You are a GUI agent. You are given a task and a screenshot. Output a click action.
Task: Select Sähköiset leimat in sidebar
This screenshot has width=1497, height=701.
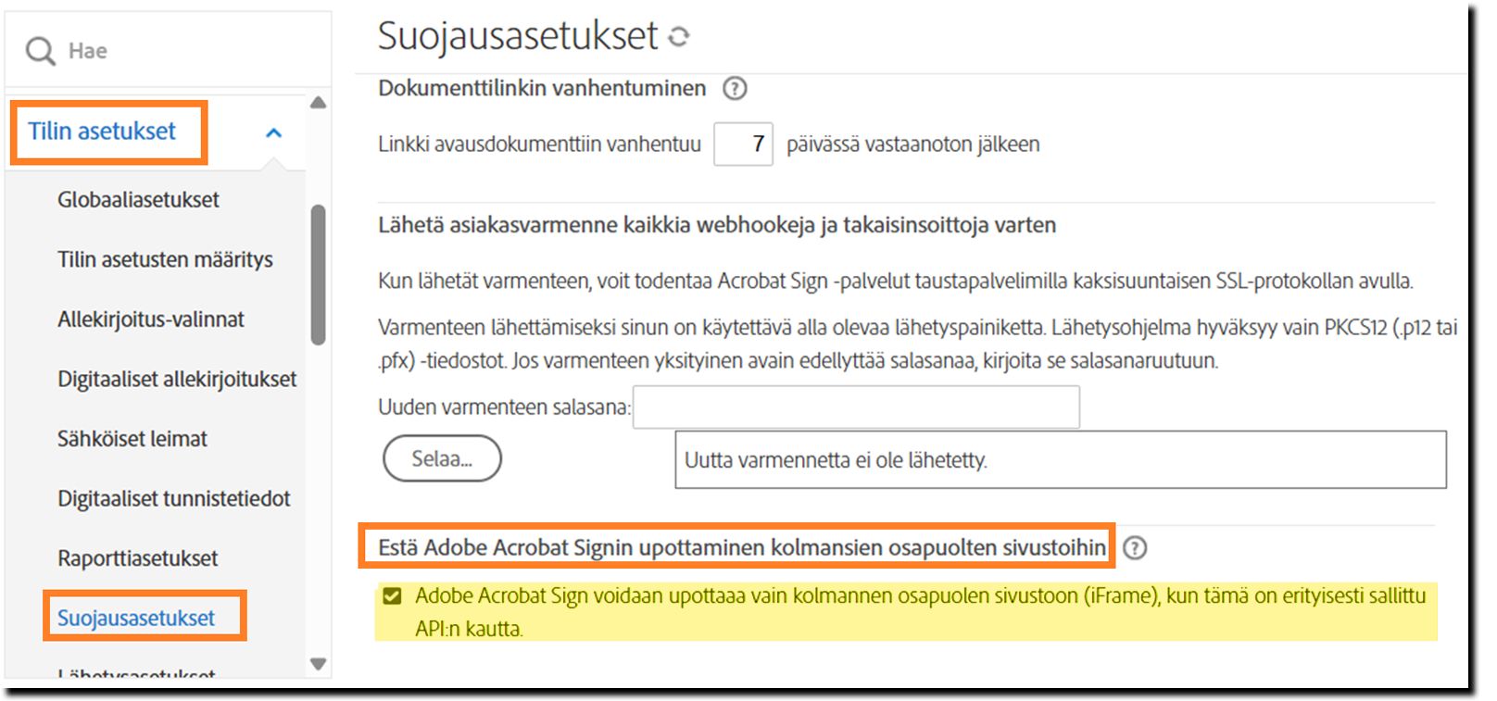[132, 439]
